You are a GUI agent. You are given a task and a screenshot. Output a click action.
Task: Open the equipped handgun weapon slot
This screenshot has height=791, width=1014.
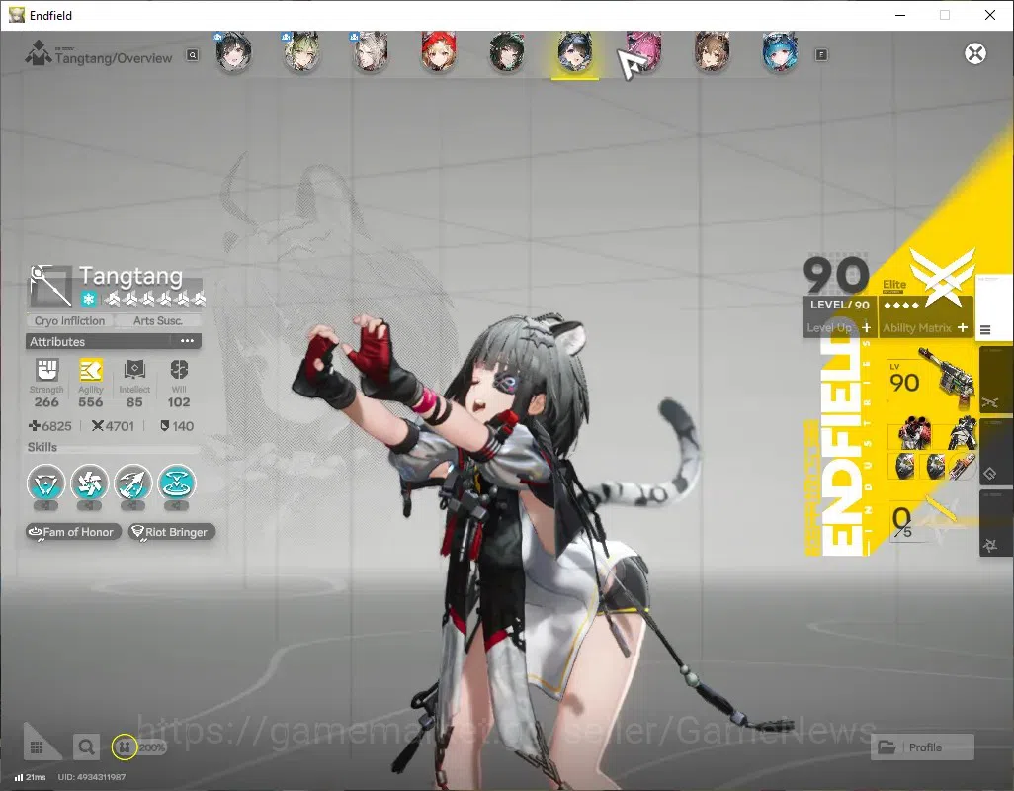point(931,381)
